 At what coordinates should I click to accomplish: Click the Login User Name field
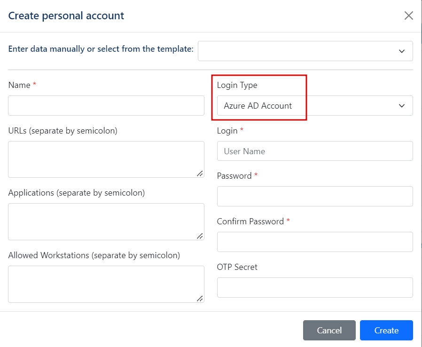314,151
